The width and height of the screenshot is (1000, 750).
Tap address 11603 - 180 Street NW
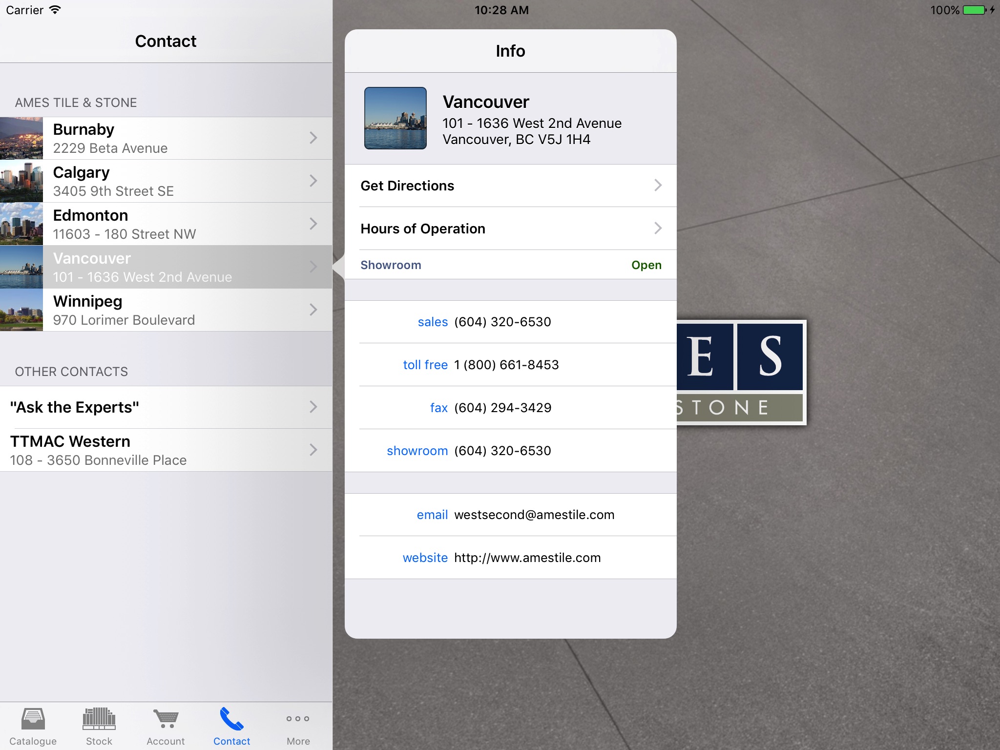click(125, 234)
